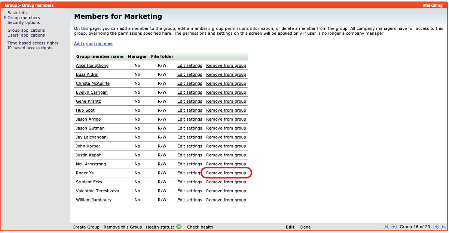
Task: Remove Alice Hongthong from group
Action: pyautogui.click(x=226, y=65)
